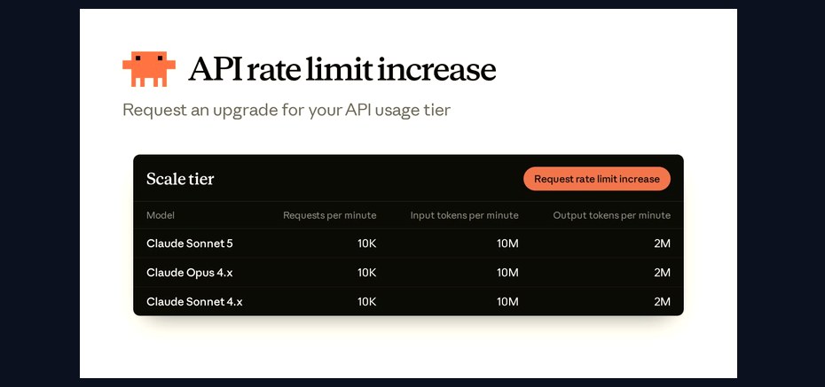This screenshot has height=387, width=825.
Task: Click Claude Sonnet 4.x output tokens 2M
Action: tap(663, 302)
